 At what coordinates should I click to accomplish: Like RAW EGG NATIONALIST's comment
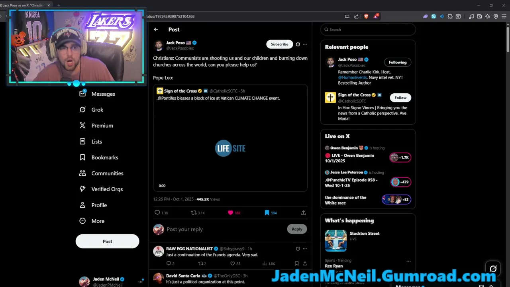point(233,263)
